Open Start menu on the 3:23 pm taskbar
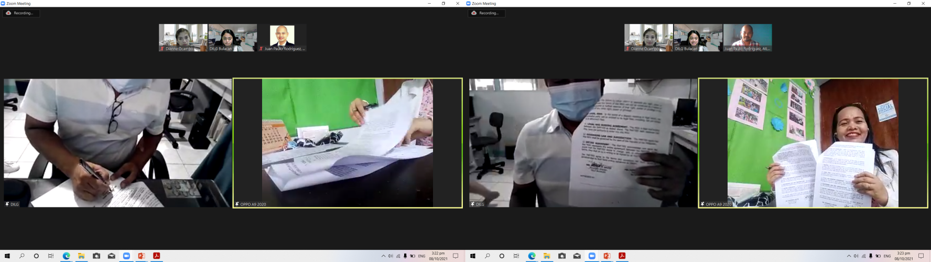The width and height of the screenshot is (931, 262). [x=472, y=256]
